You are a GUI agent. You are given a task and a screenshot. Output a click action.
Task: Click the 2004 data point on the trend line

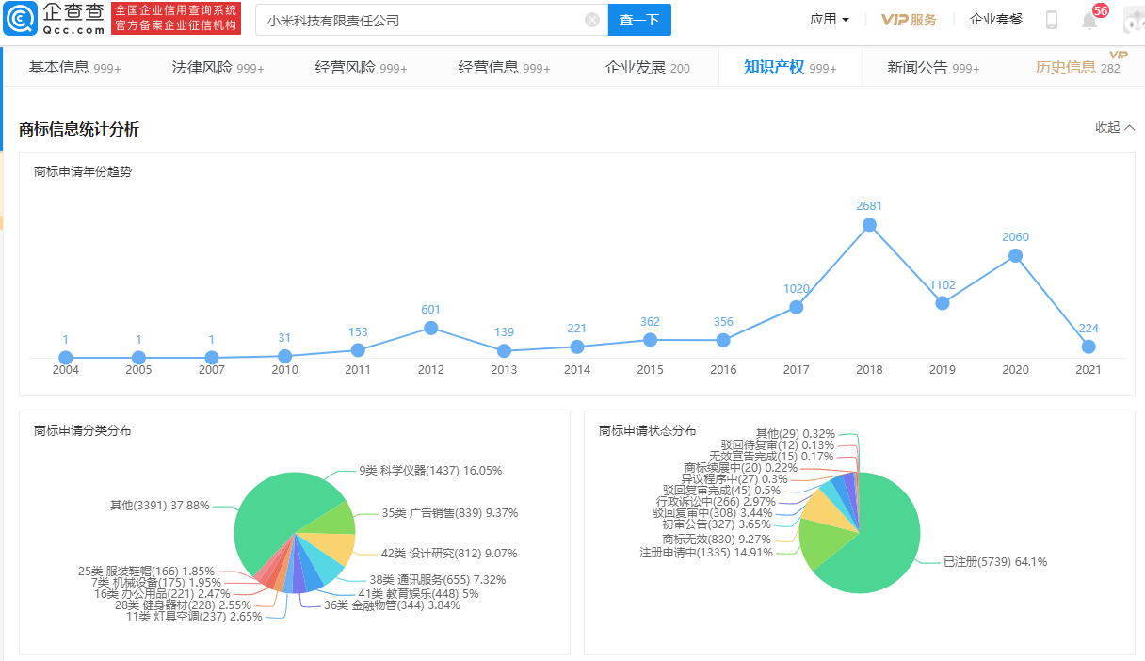point(66,358)
